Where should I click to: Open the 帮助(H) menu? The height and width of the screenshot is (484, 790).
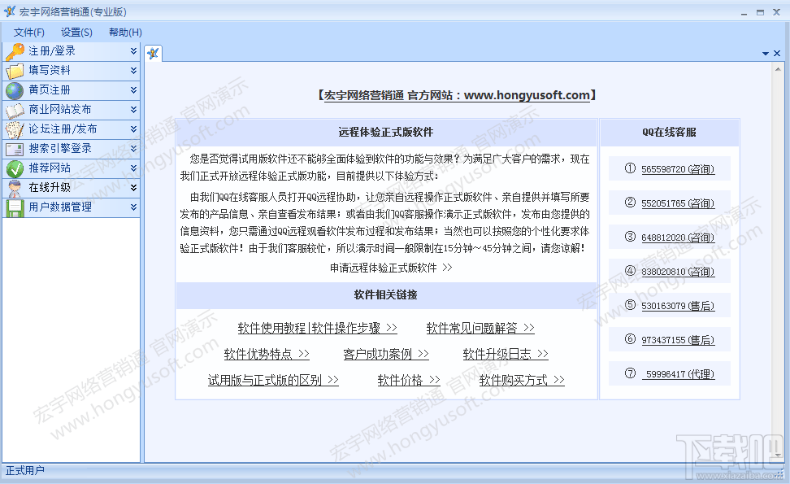125,33
